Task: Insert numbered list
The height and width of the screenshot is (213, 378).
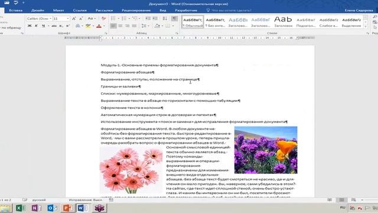Action: coord(124,18)
